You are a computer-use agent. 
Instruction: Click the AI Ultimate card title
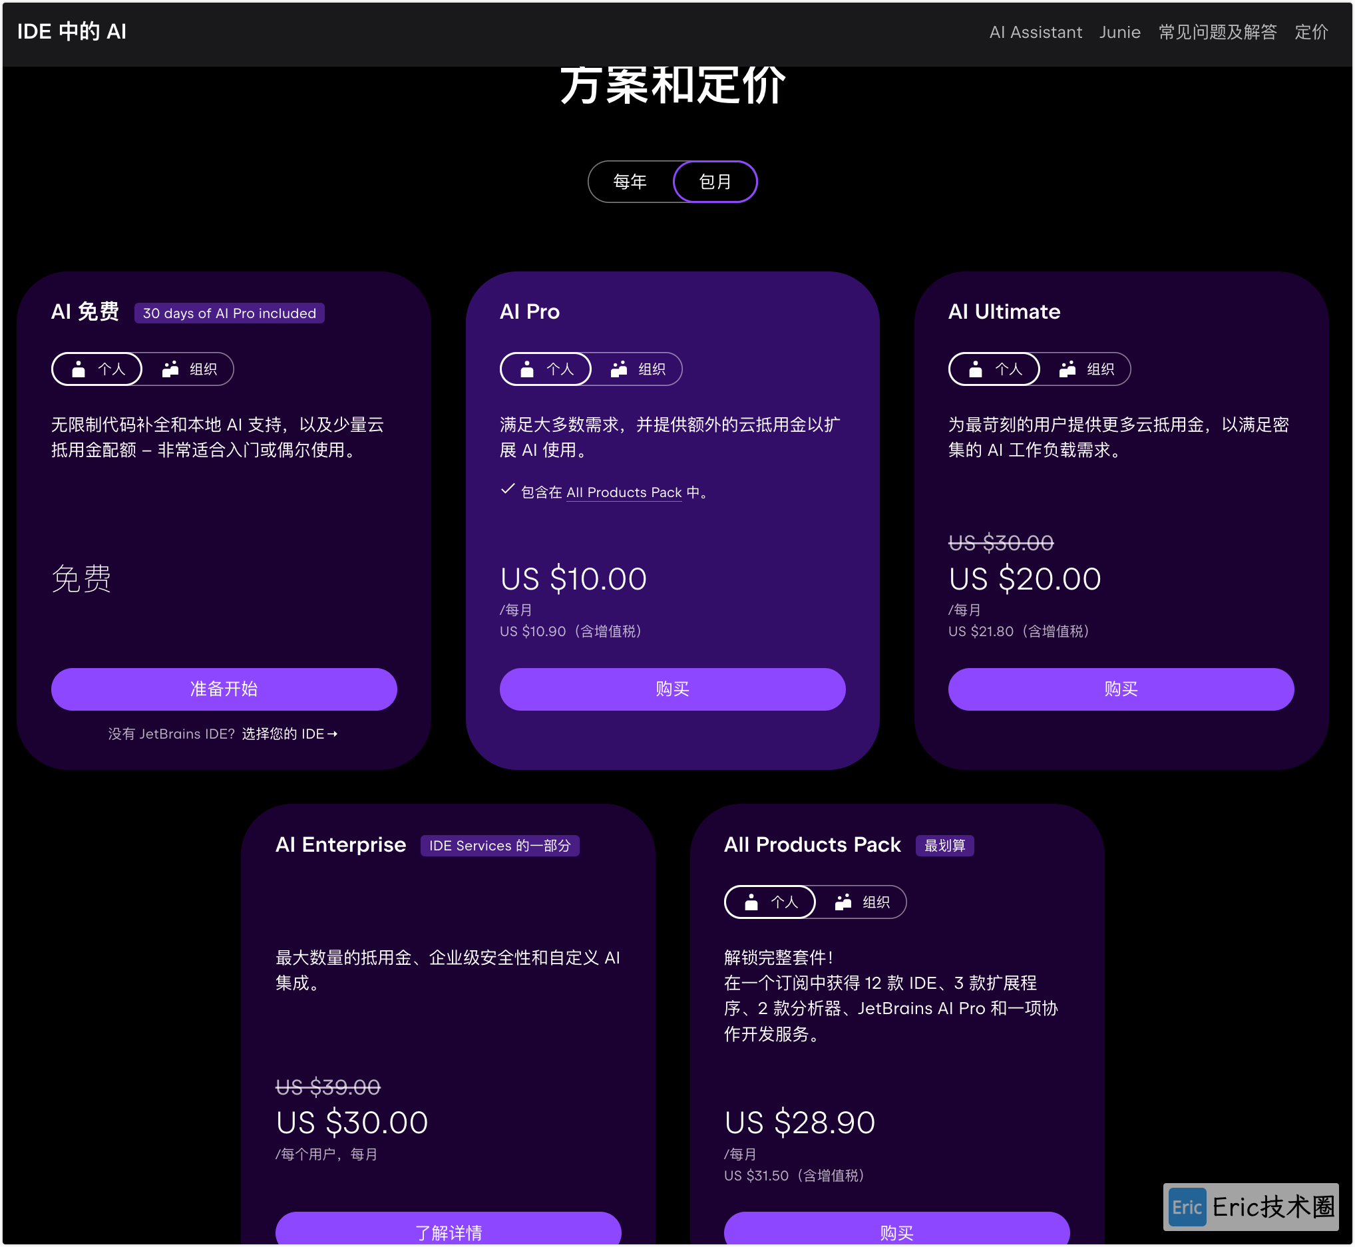[1005, 311]
